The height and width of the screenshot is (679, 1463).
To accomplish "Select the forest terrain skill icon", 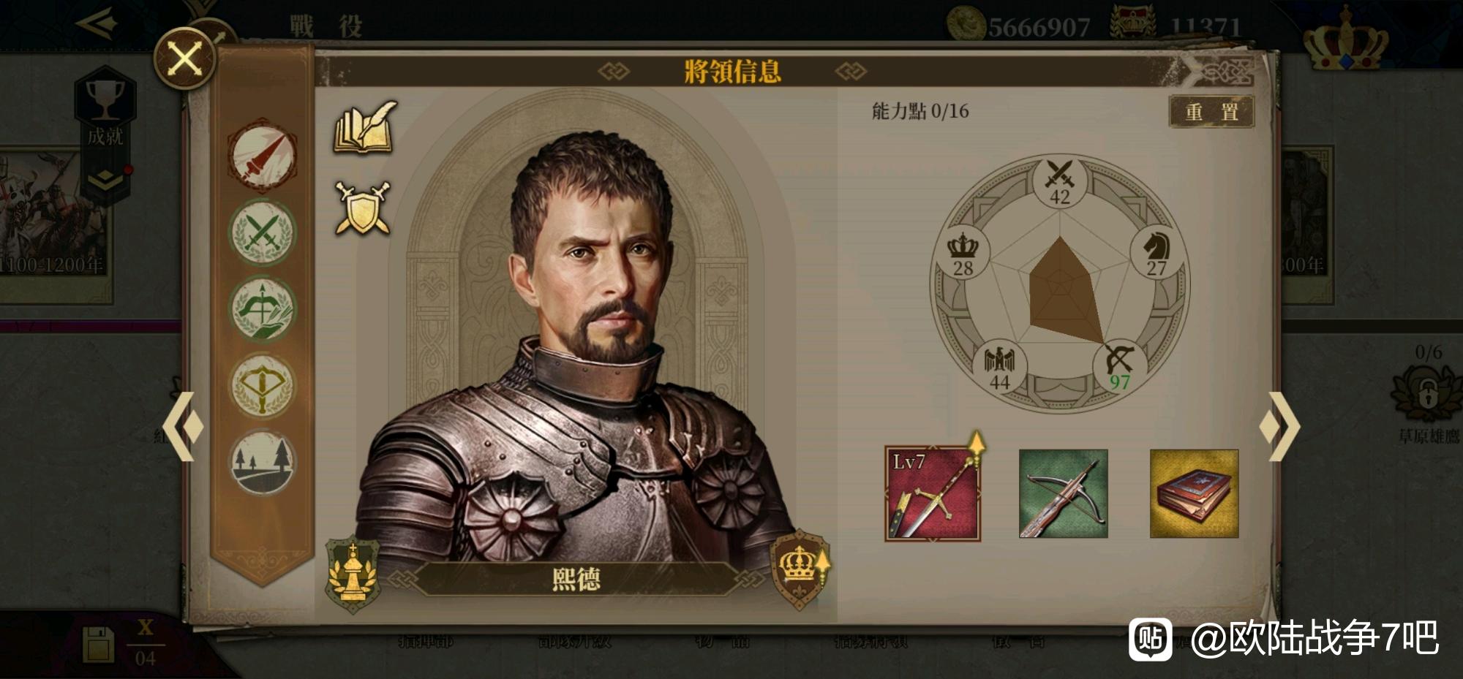I will (262, 462).
